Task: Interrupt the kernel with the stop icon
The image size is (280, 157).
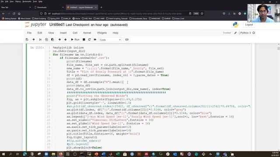Action: (x=84, y=40)
